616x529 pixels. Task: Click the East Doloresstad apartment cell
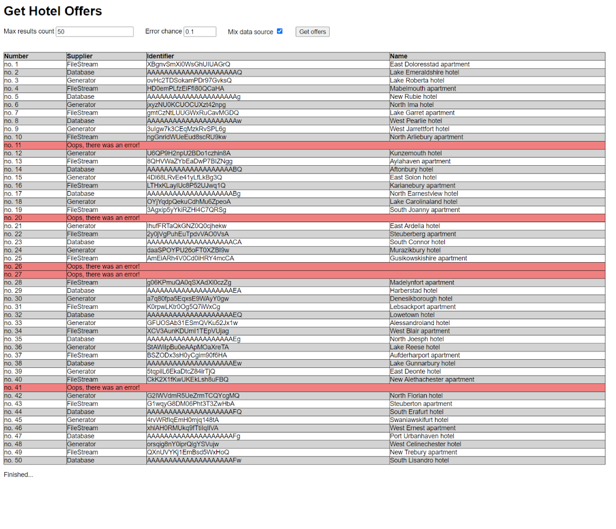click(x=430, y=65)
